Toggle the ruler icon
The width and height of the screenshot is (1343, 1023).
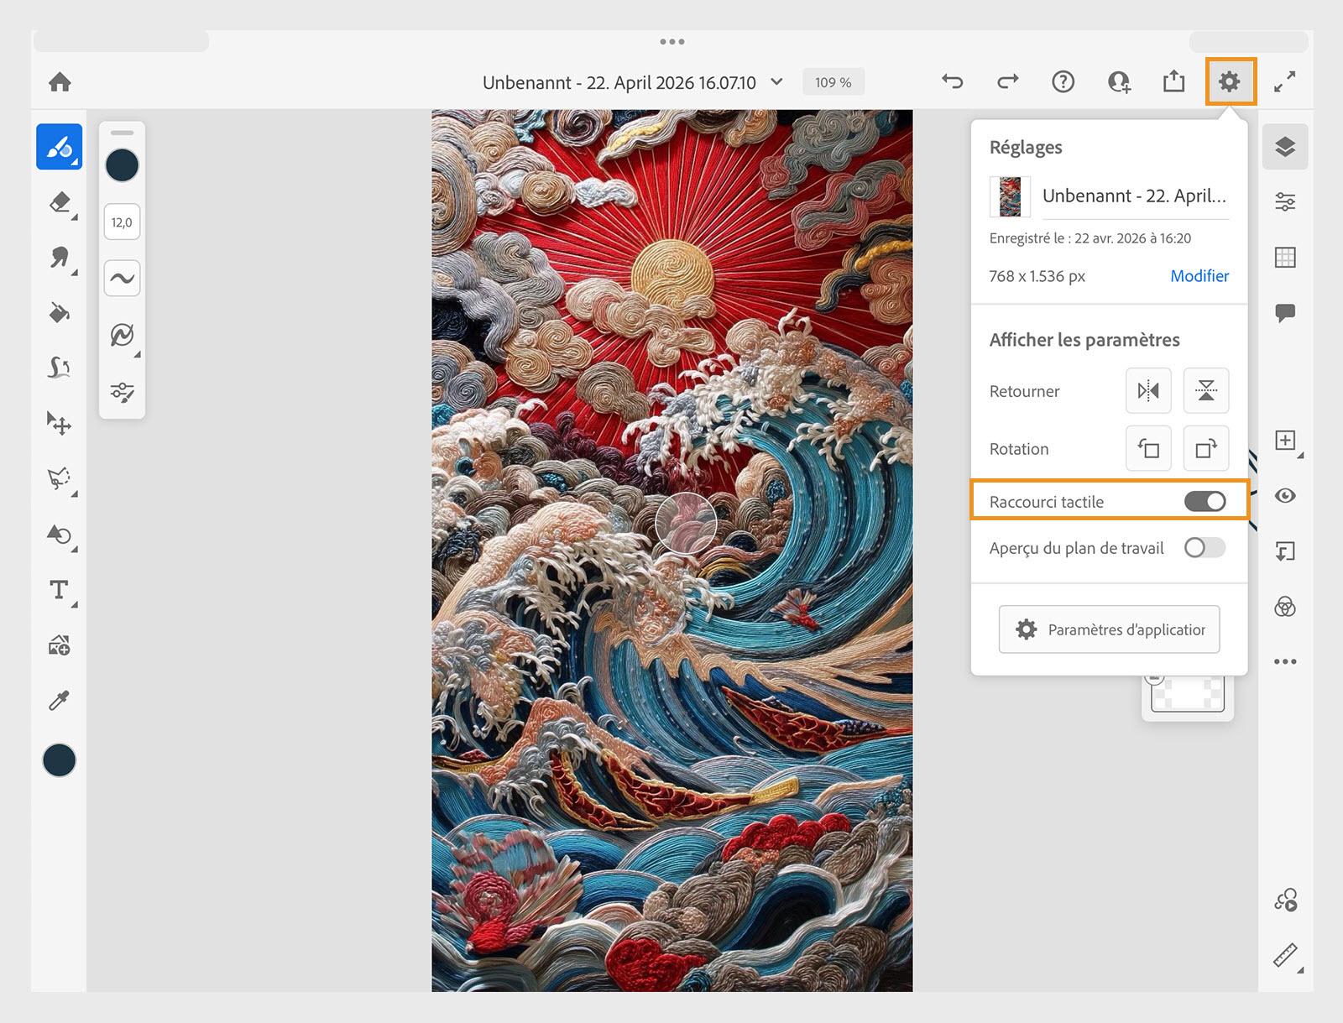tap(1285, 956)
